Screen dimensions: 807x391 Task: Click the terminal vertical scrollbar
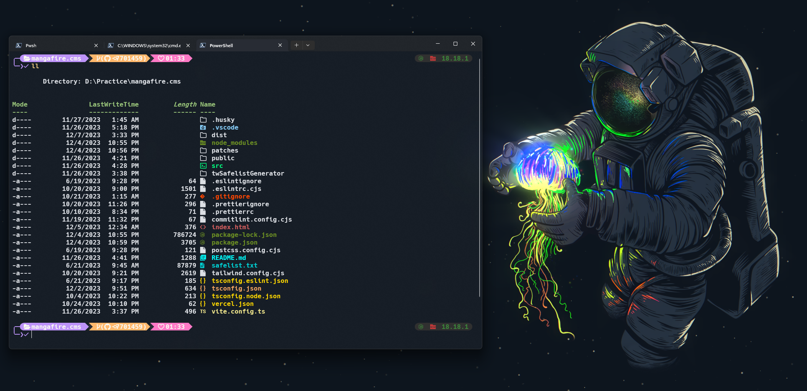[479, 177]
